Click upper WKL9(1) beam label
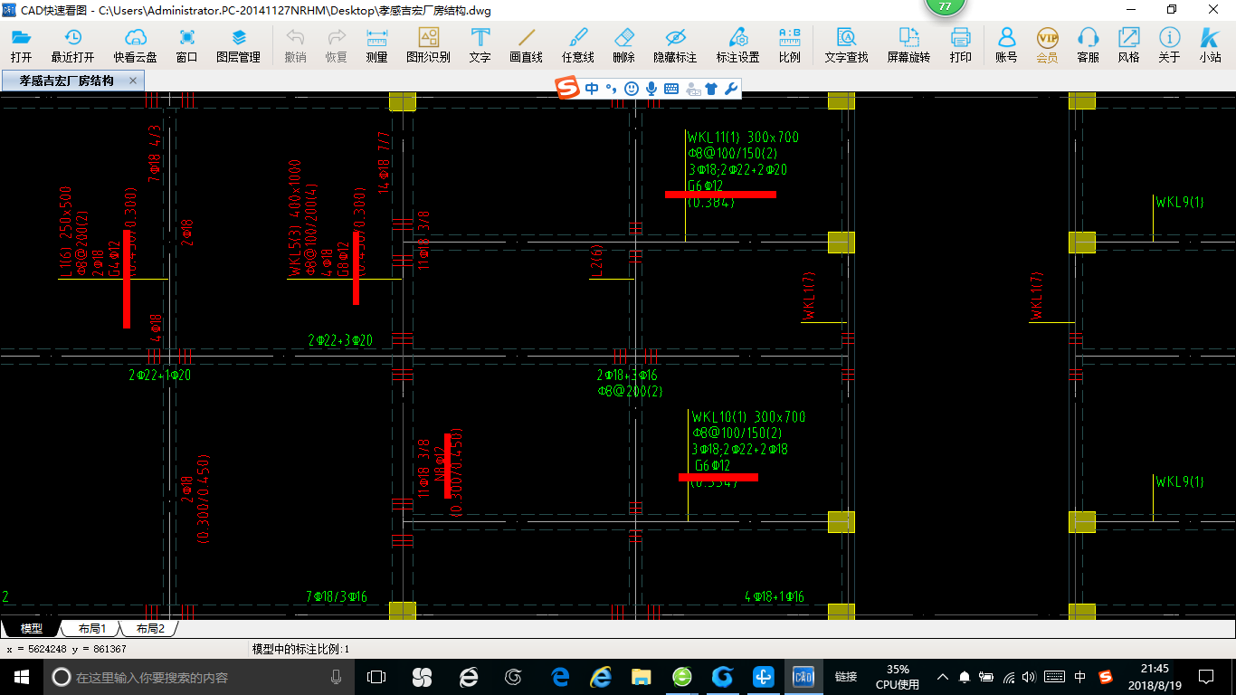1236x695 pixels. pyautogui.click(x=1180, y=203)
